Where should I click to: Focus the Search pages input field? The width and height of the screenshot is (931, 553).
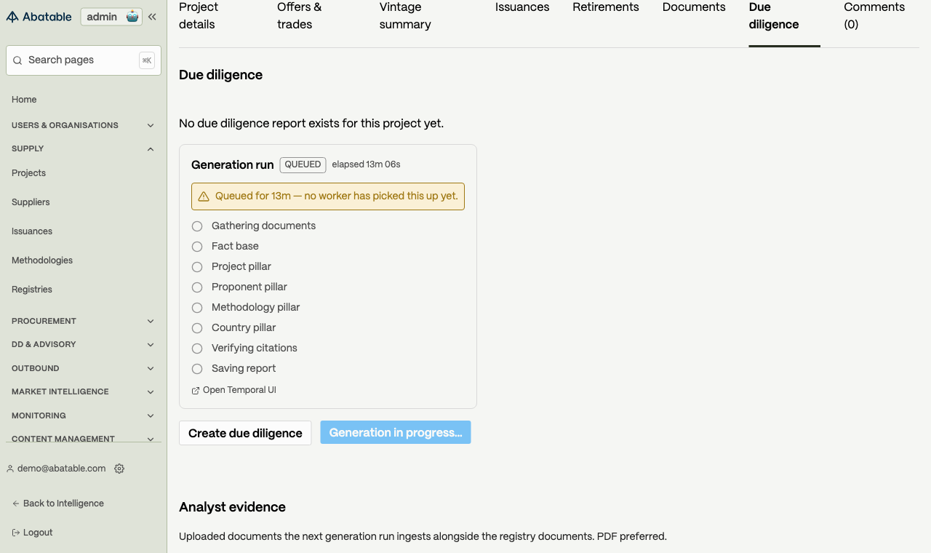point(84,60)
